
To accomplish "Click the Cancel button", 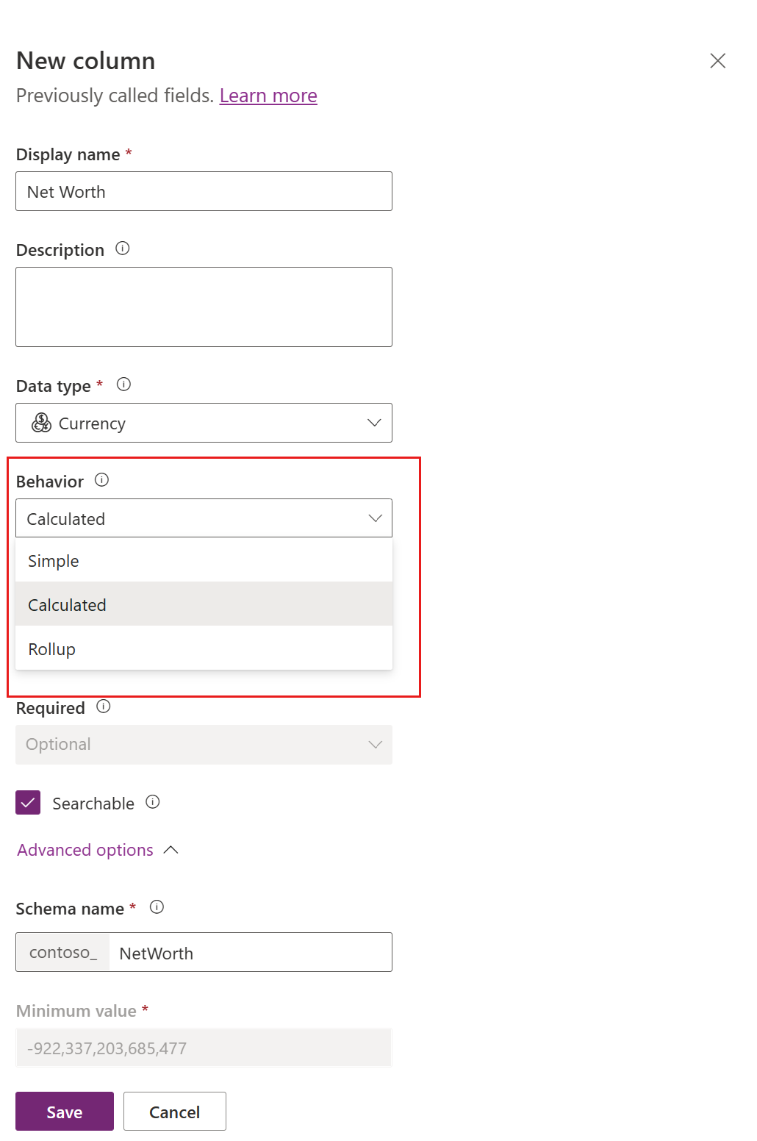I will (x=174, y=1112).
